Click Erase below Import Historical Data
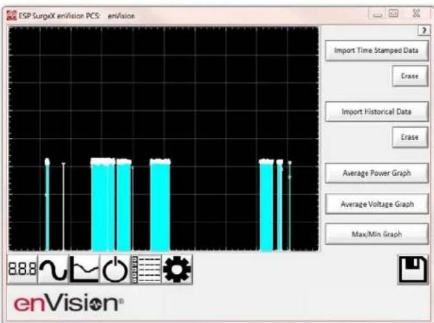434x323 pixels. click(x=410, y=137)
